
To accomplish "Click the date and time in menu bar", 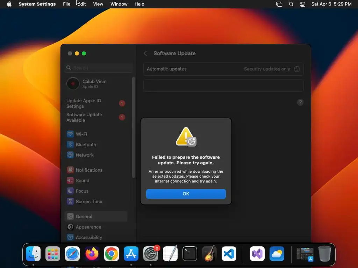I will point(331,4).
